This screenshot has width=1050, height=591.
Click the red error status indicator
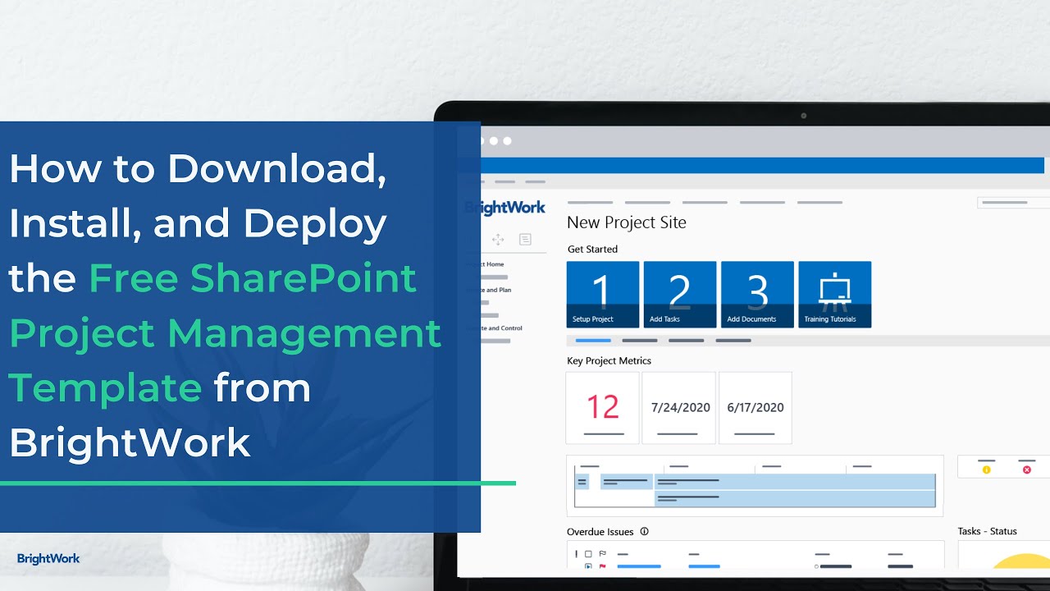tap(1026, 470)
